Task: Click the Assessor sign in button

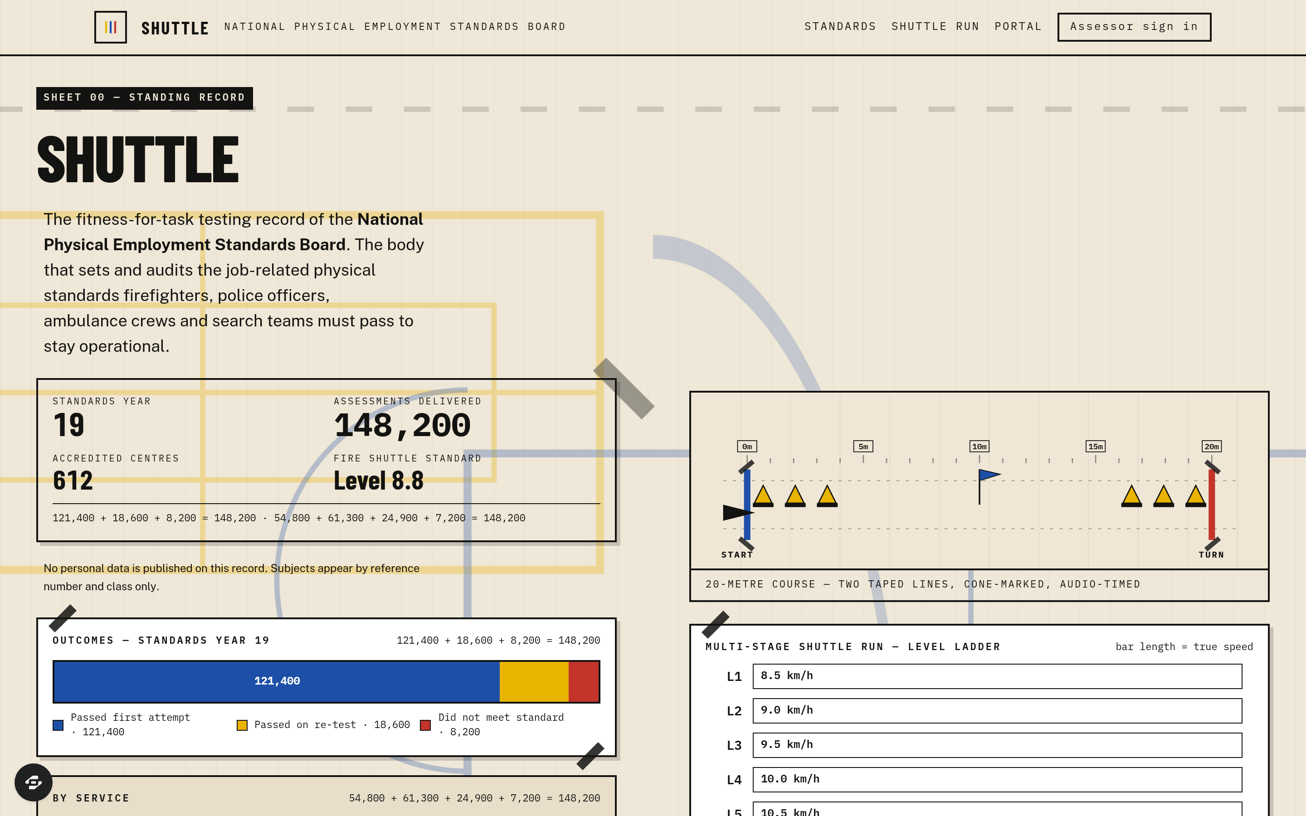Action: pyautogui.click(x=1134, y=27)
